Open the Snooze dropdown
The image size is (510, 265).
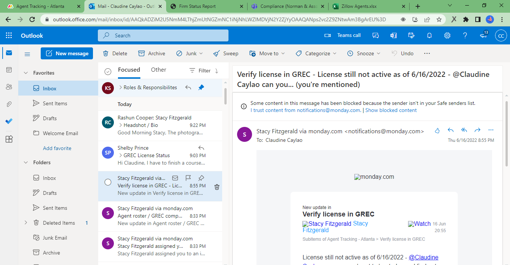pyautogui.click(x=364, y=53)
